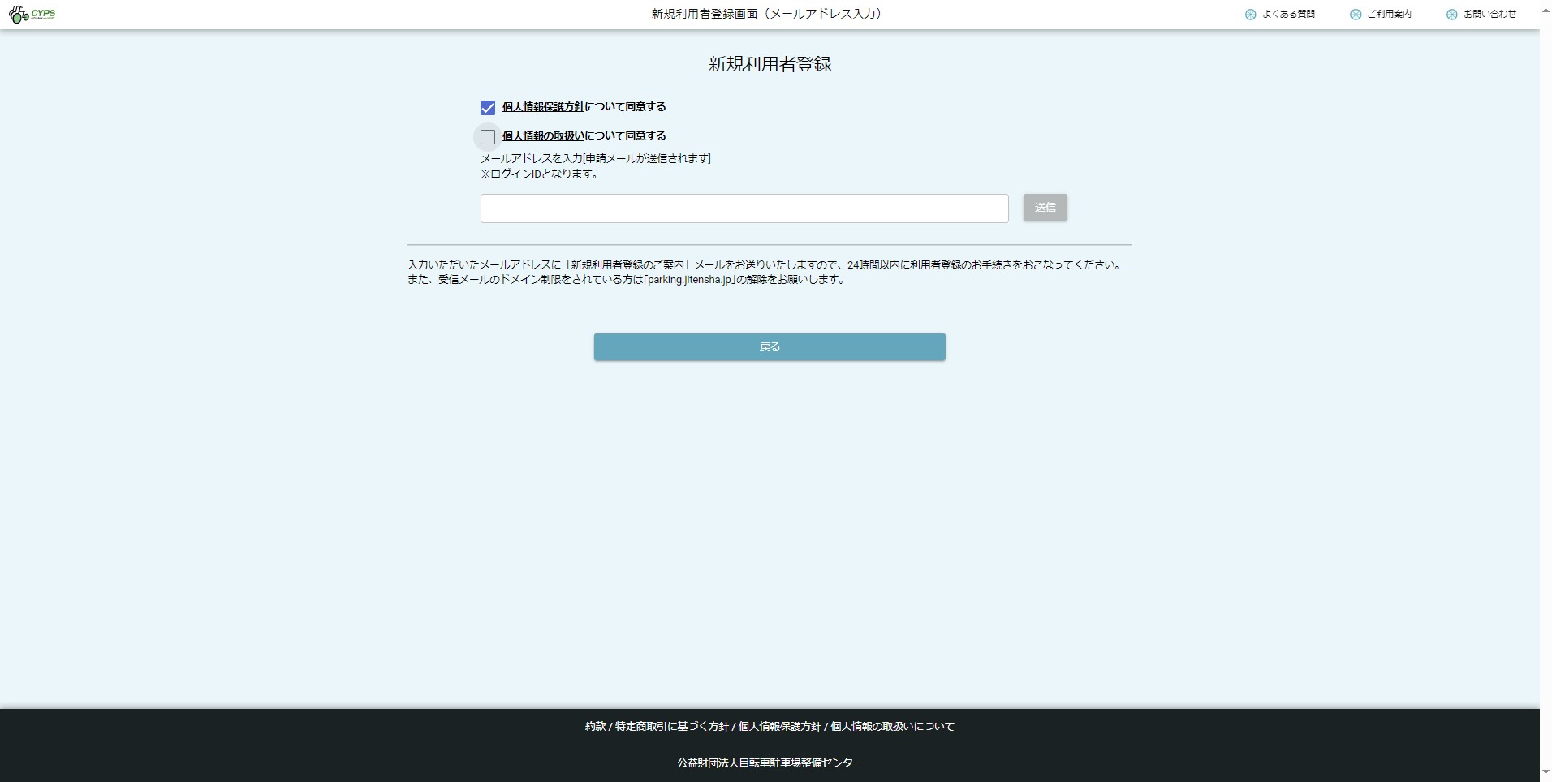Screen dimensions: 1552x782
Task: Click the 戻る button
Action: (769, 347)
